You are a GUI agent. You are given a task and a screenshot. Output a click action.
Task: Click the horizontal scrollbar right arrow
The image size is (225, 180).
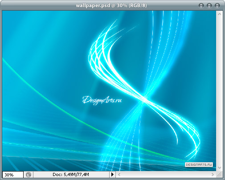pyautogui.click(x=213, y=175)
